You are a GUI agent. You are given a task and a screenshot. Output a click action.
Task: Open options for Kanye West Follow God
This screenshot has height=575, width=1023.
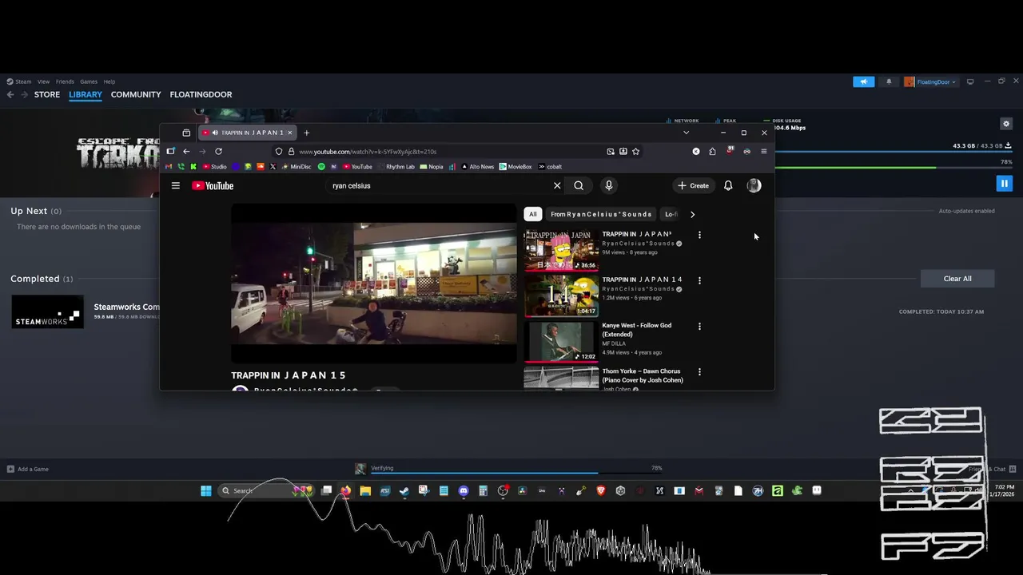pos(699,326)
